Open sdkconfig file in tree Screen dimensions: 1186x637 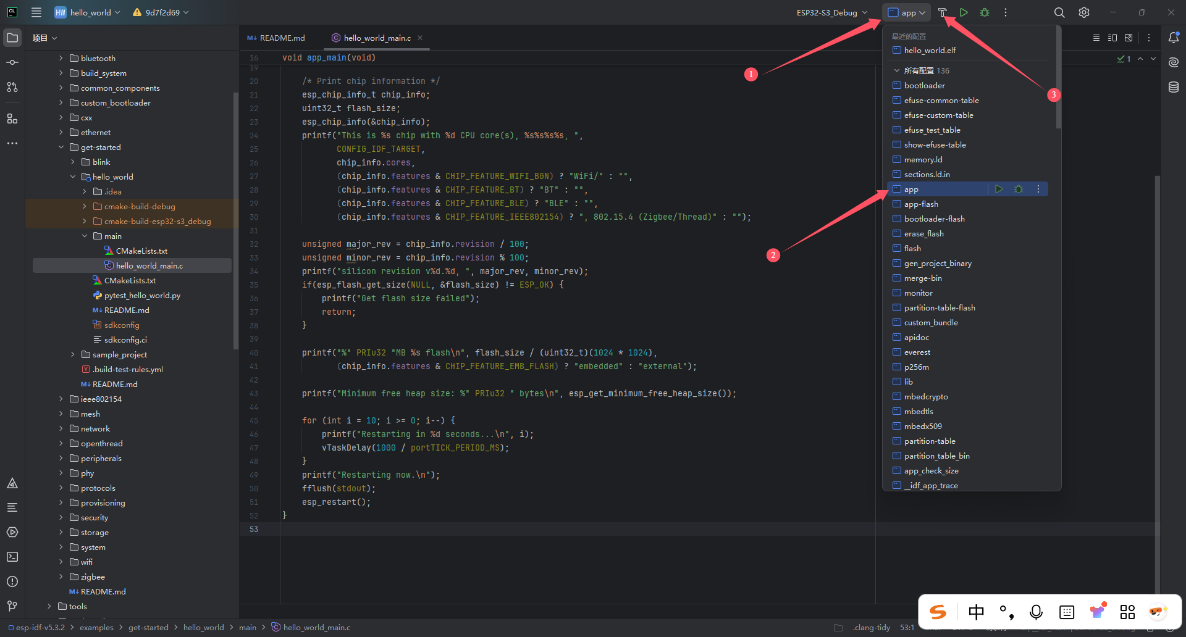click(122, 325)
